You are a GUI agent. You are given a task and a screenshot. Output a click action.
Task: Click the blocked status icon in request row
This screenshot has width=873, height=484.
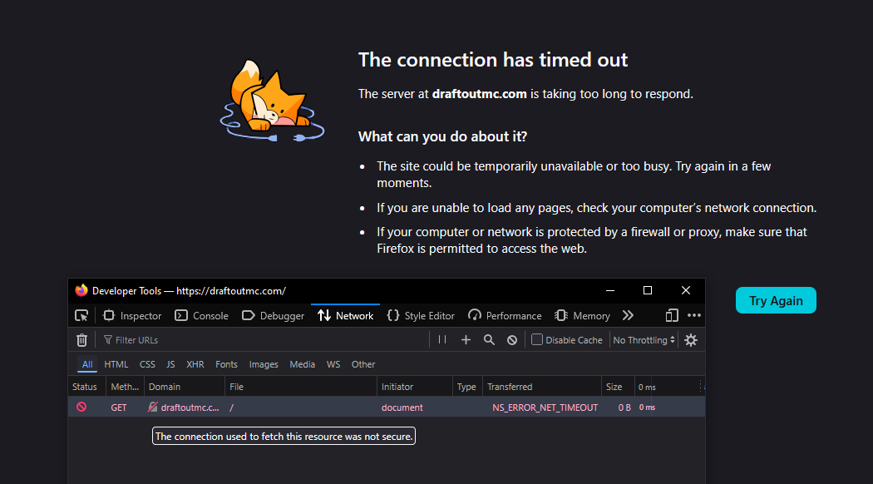click(x=81, y=407)
